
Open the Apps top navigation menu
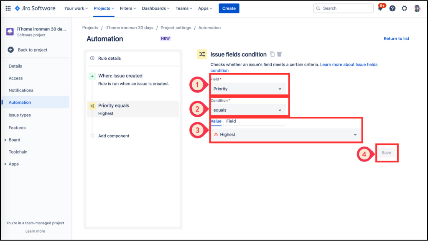(205, 8)
